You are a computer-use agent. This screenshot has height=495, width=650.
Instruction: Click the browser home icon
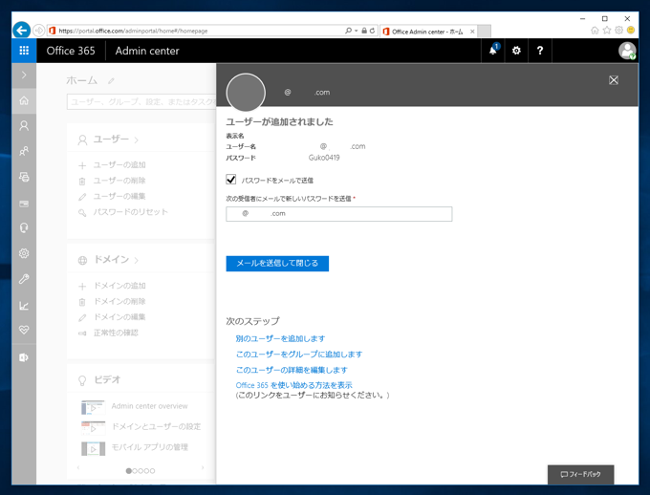tap(595, 30)
